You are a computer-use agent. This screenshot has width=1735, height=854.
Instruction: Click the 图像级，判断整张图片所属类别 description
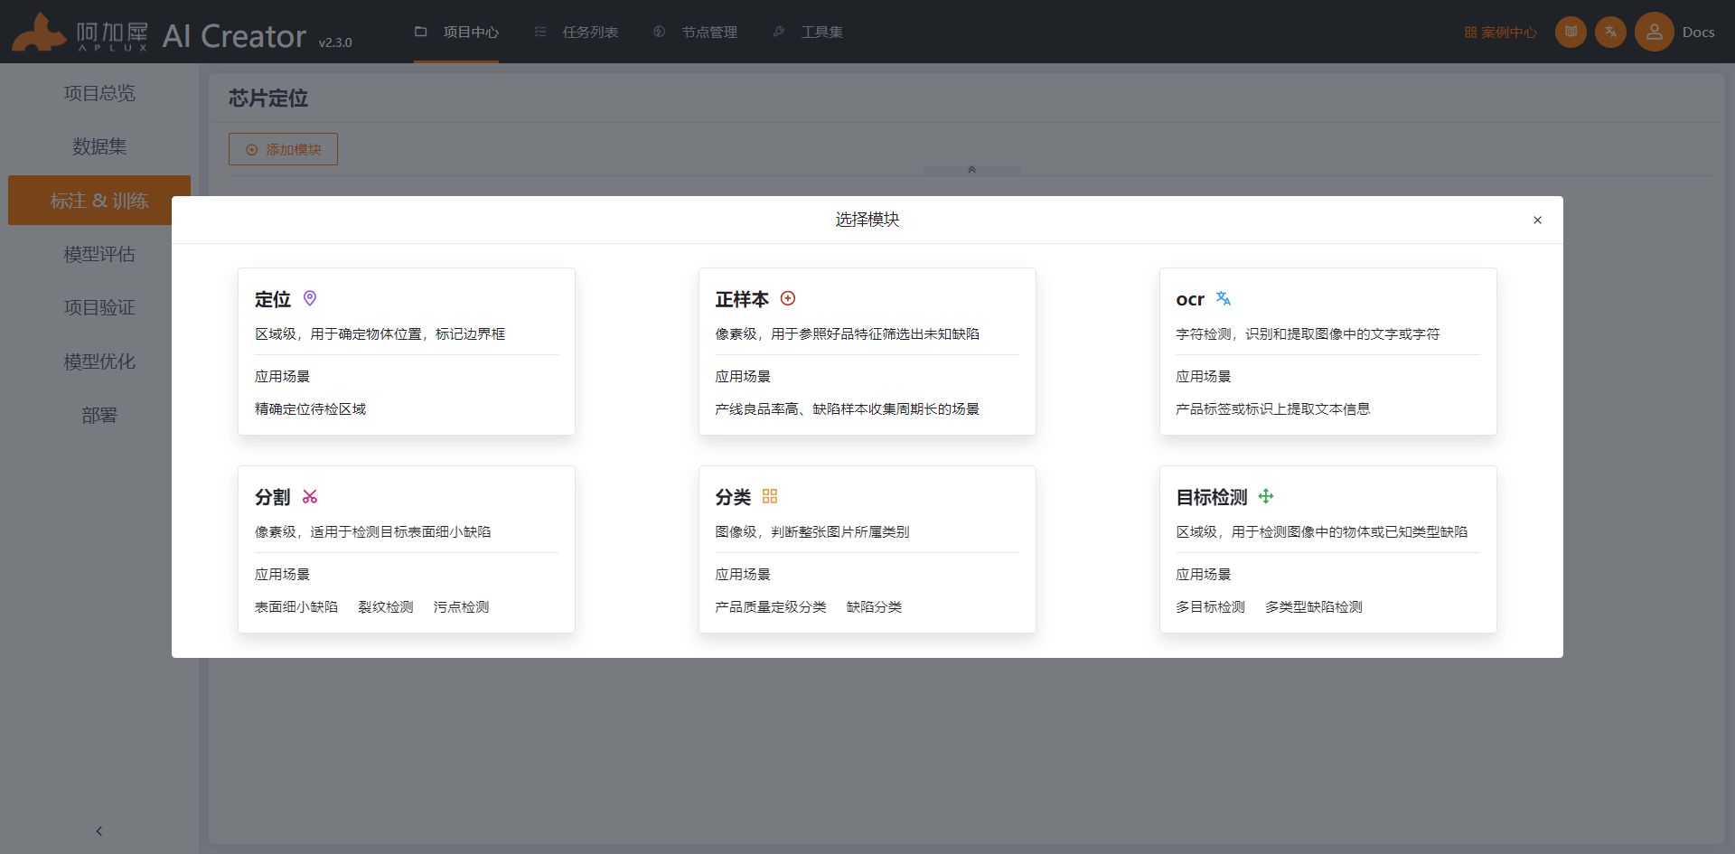pyautogui.click(x=811, y=532)
